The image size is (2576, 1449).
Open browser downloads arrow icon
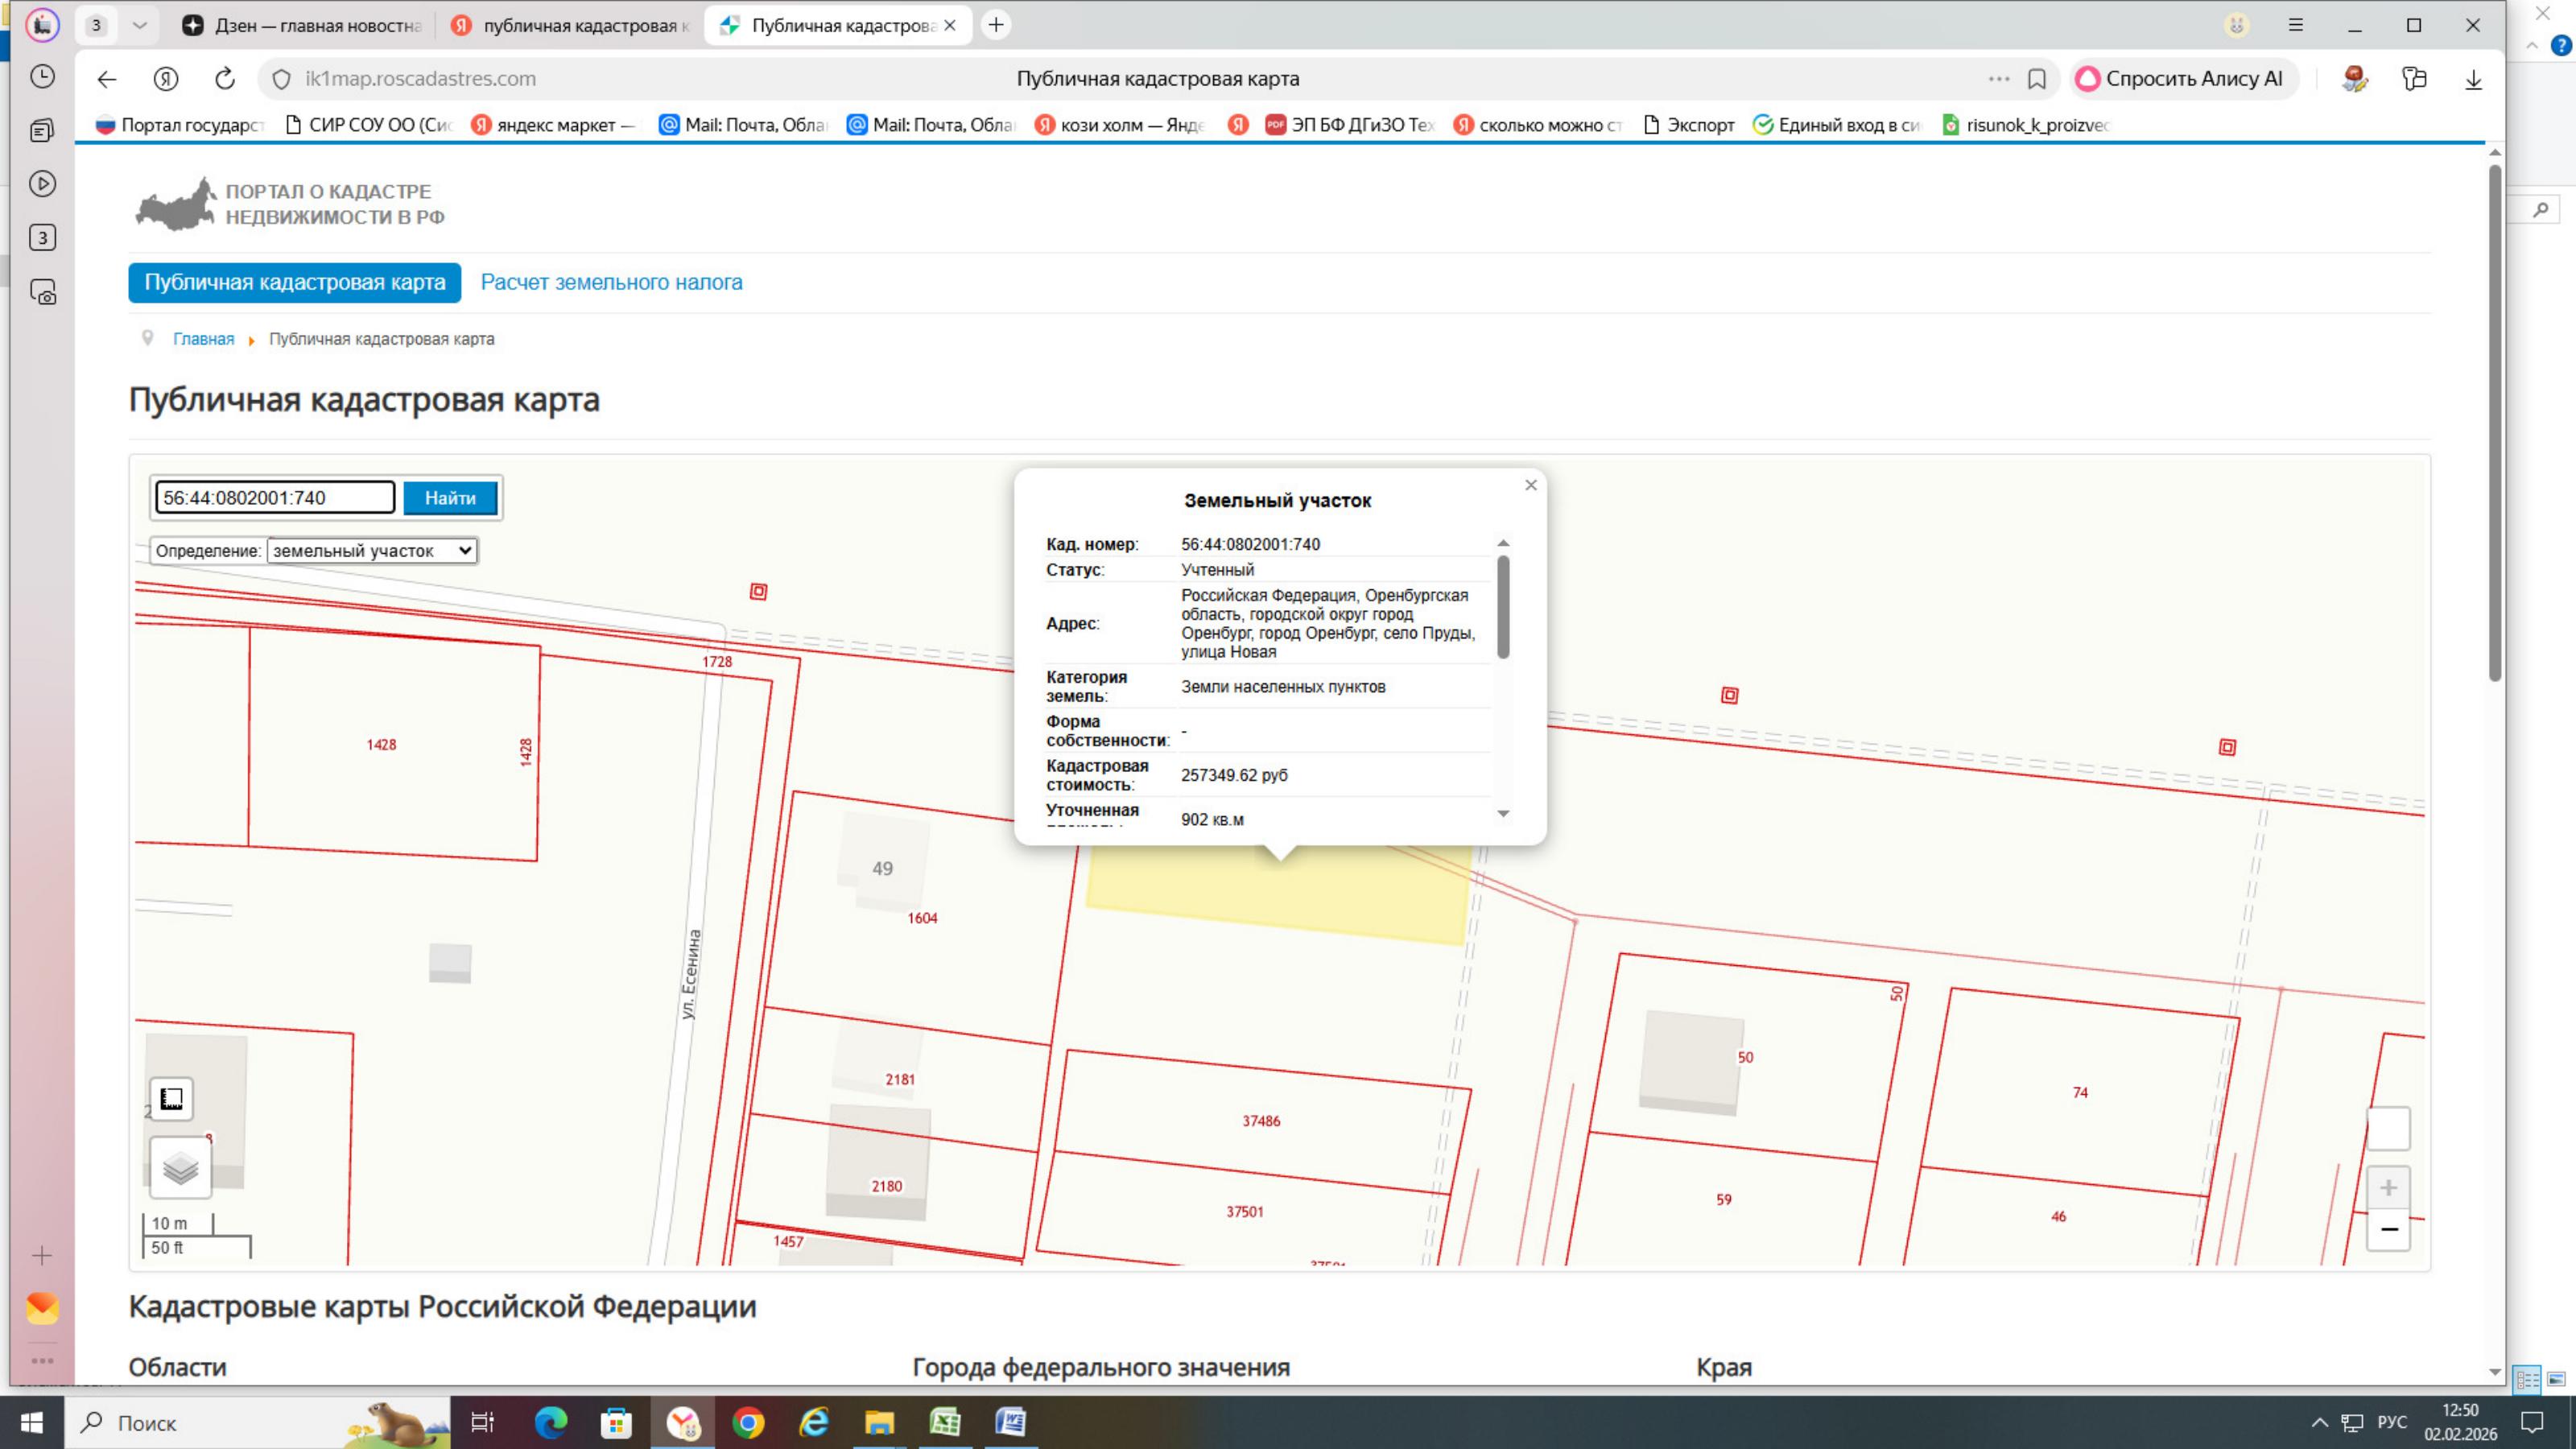2473,79
